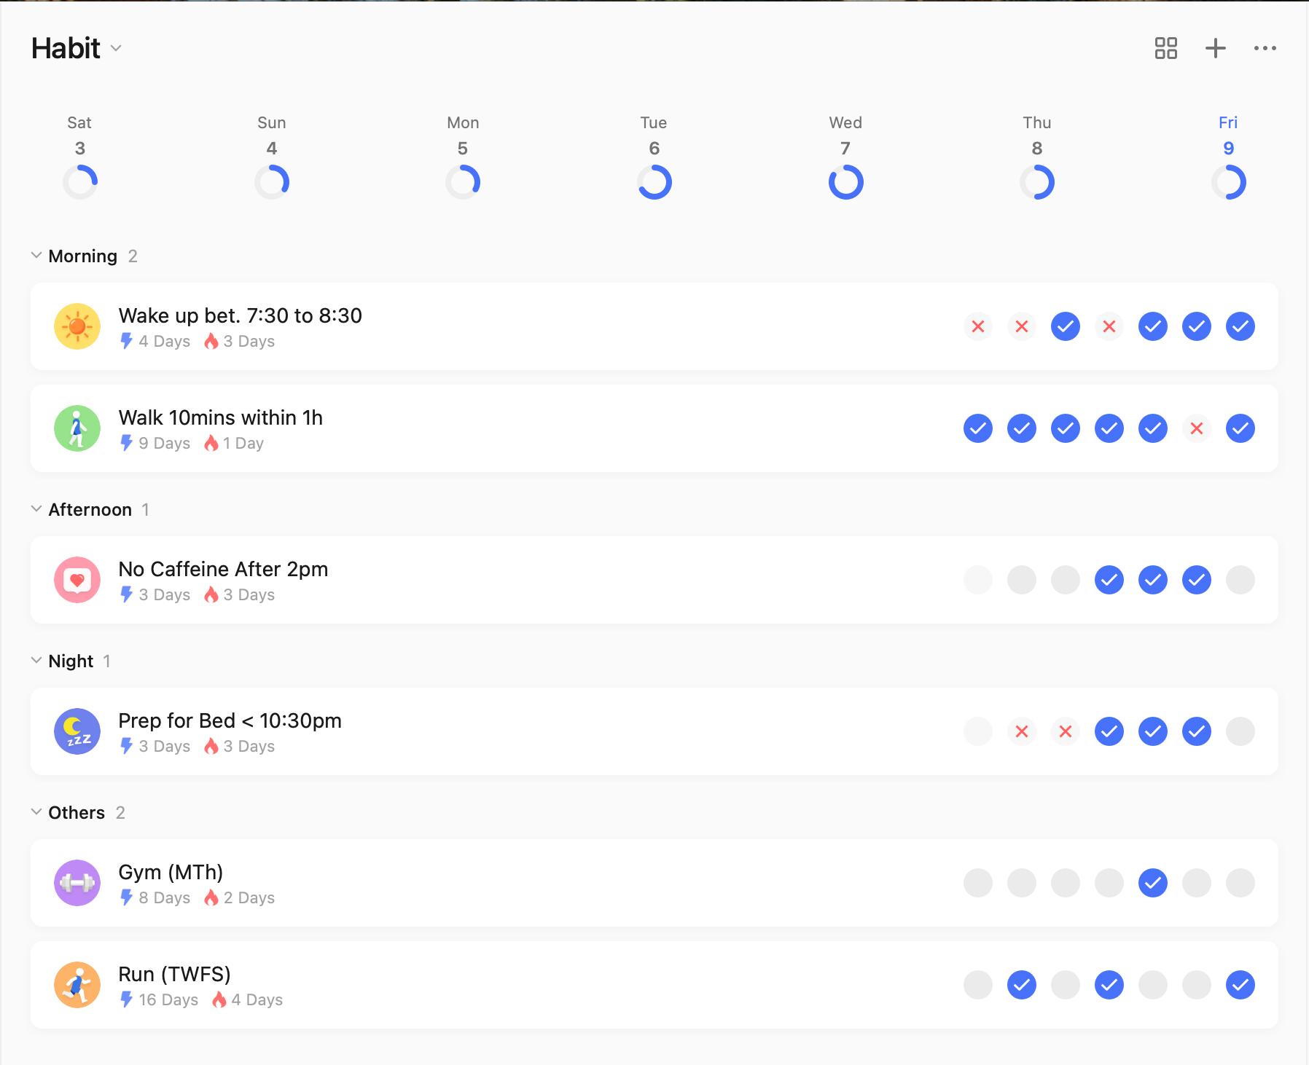
Task: Click the sun icon for Wake up habit
Action: coord(77,326)
